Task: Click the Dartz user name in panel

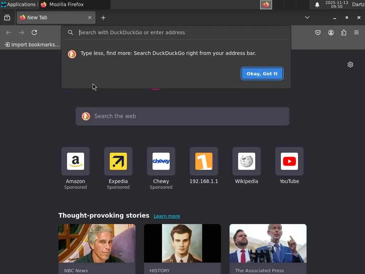Action: click(x=358, y=4)
